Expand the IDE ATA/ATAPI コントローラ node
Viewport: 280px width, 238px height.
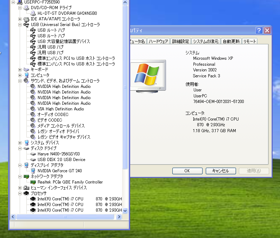point(20,19)
